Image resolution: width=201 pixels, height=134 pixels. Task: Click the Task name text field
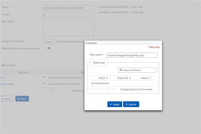[132, 55]
